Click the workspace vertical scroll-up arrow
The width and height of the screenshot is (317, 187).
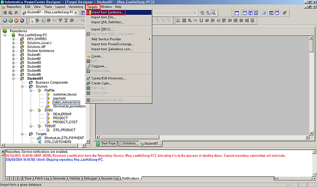pos(311,38)
